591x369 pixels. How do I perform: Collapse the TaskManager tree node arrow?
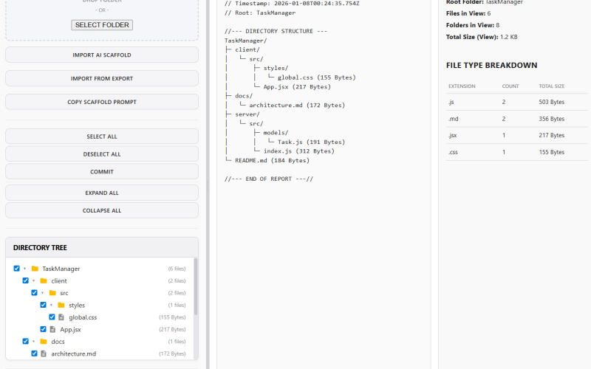click(25, 269)
